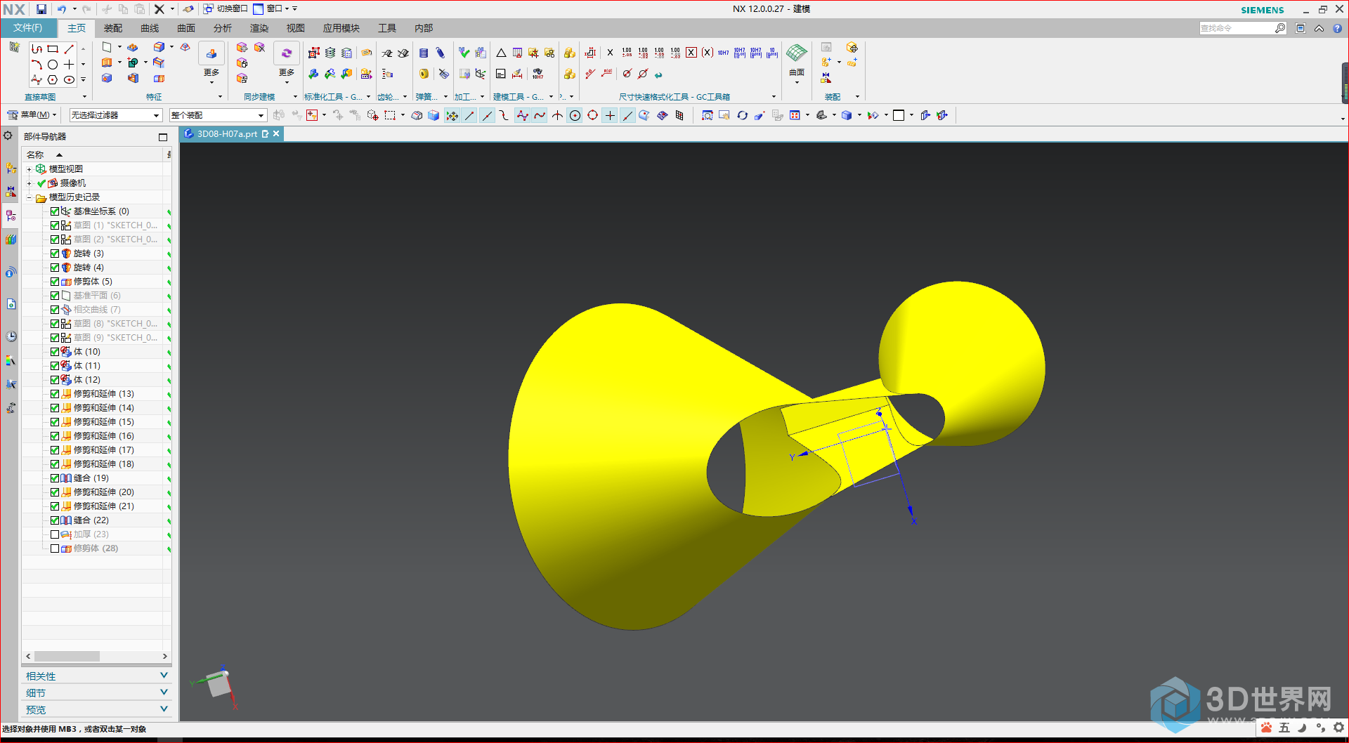Select the Rectangle sketch tool
The height and width of the screenshot is (743, 1349).
pos(53,49)
